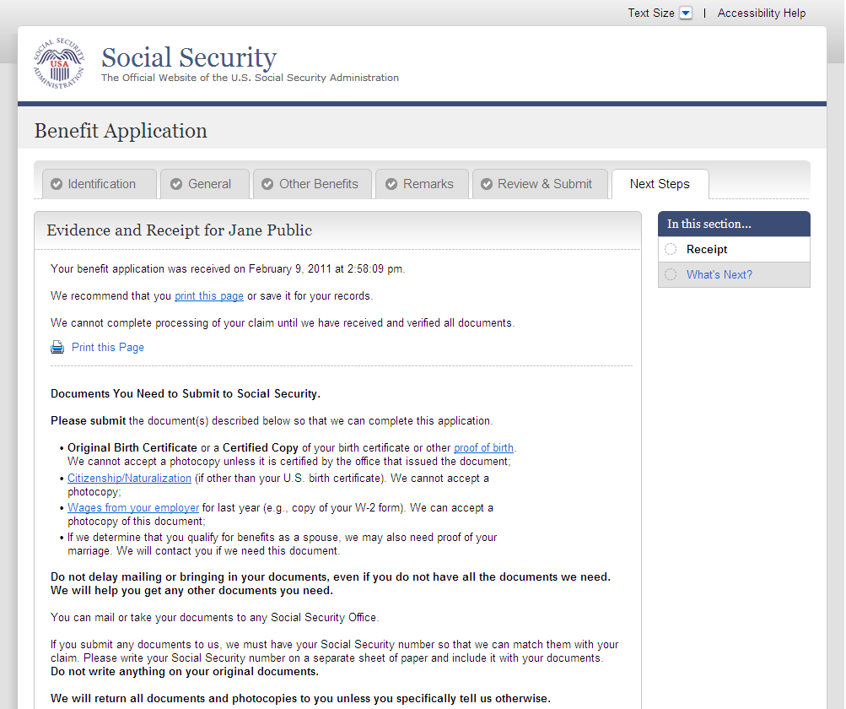Open the Accessibility Help link
Viewport: 846px width, 709px height.
coord(762,14)
